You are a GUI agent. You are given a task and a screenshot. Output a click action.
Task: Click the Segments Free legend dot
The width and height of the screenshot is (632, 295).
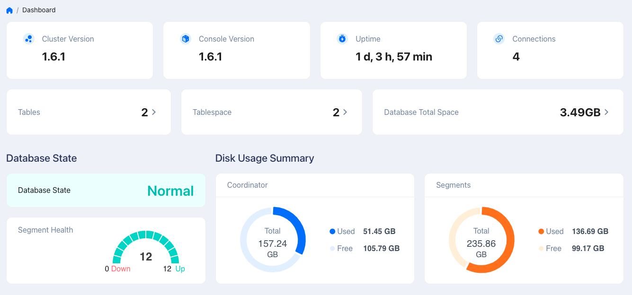541,249
